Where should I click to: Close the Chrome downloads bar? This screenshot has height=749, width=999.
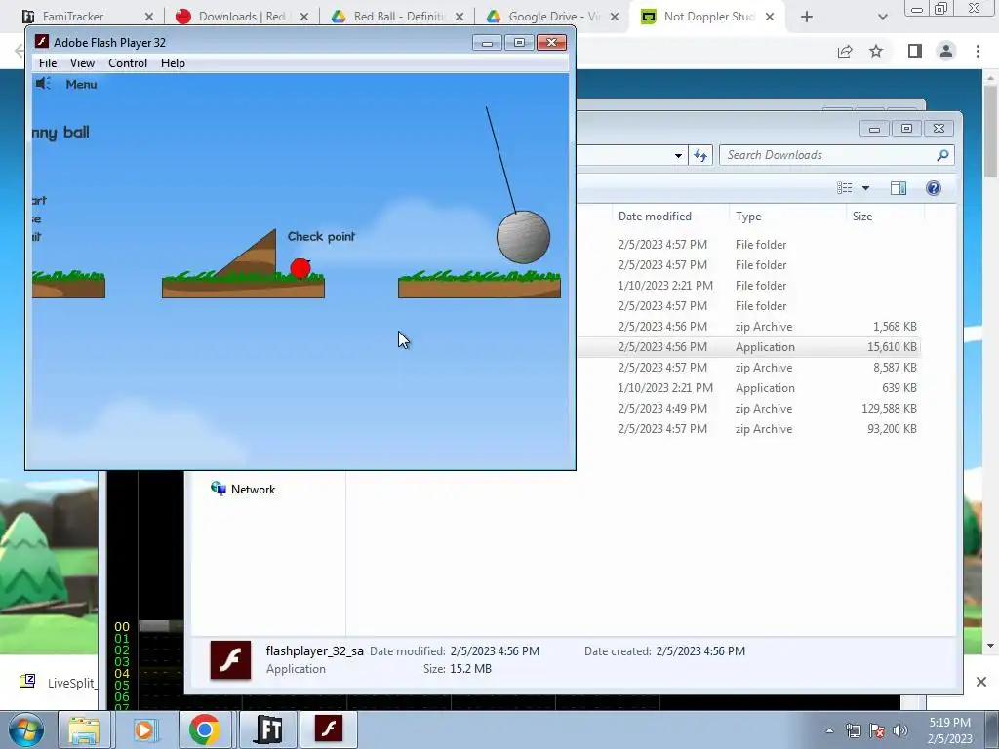coord(981,682)
